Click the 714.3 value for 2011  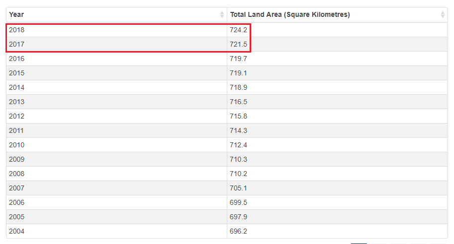239,130
